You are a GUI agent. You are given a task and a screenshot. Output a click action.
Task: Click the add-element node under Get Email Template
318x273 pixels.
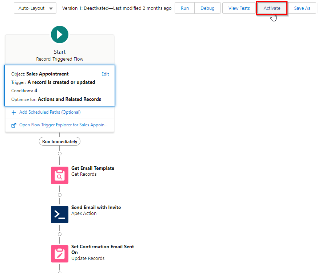pyautogui.click(x=59, y=195)
